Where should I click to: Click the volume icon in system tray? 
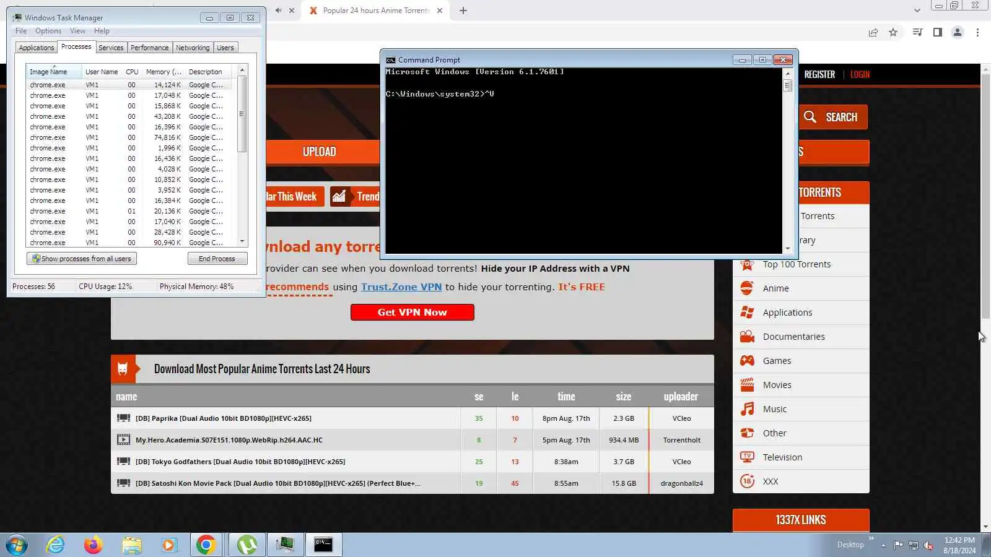coord(928,545)
